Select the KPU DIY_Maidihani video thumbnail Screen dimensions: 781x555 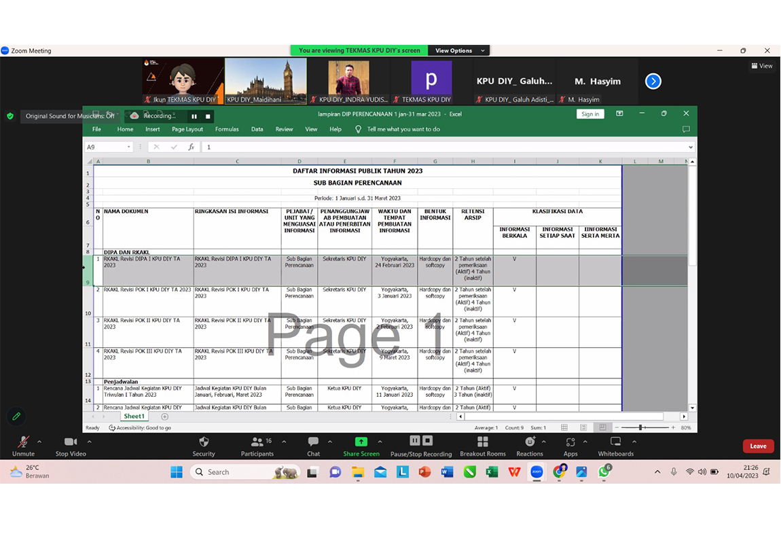pyautogui.click(x=266, y=81)
